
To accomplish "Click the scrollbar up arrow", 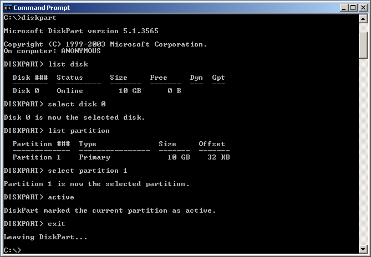I will [x=363, y=18].
